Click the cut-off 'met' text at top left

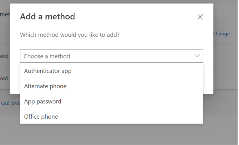[x=4, y=14]
